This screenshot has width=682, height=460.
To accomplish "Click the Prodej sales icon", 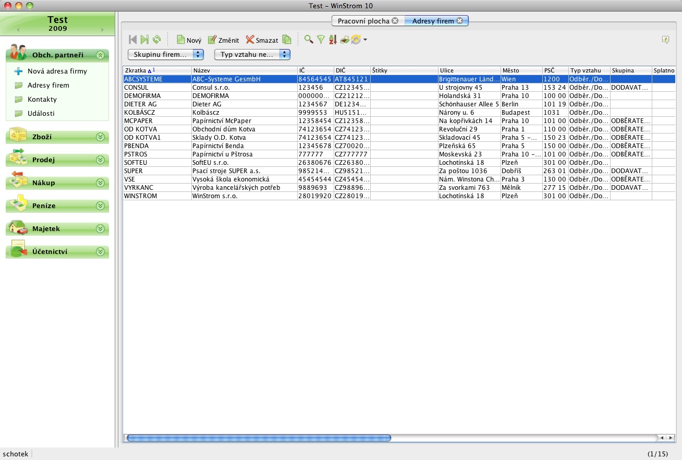I will click(18, 158).
